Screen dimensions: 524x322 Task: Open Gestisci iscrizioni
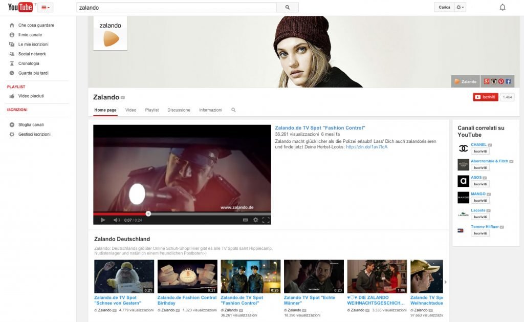34,134
